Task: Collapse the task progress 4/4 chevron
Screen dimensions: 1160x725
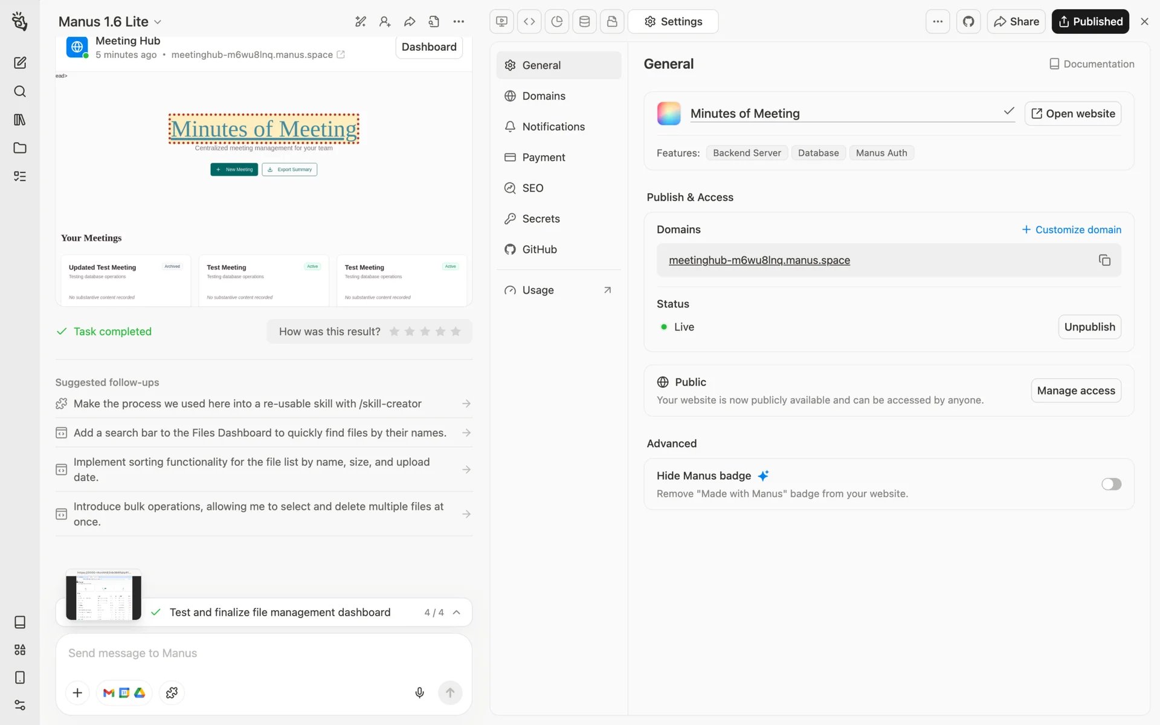Action: pos(457,612)
